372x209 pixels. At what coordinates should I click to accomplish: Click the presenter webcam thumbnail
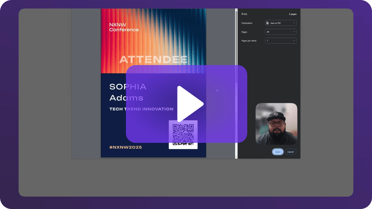point(276,124)
